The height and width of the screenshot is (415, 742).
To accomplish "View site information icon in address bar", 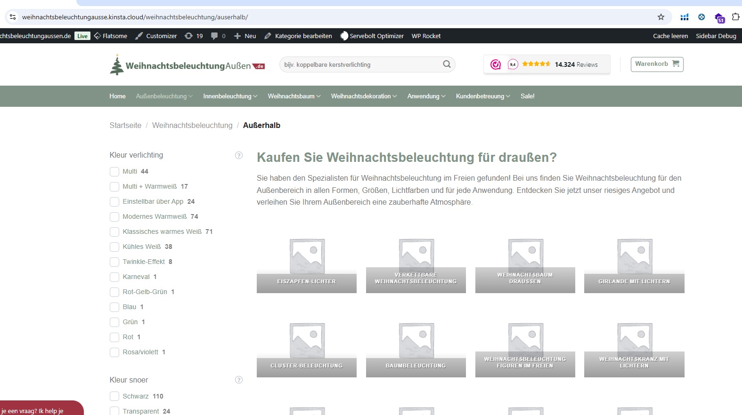I will (x=13, y=17).
